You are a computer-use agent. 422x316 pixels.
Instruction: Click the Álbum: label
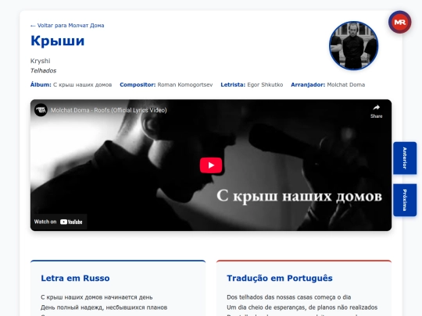tap(41, 85)
